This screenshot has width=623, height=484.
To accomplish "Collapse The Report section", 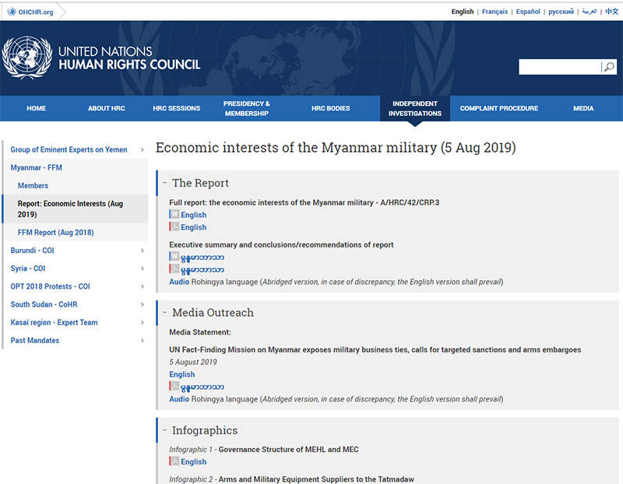I will tap(164, 183).
